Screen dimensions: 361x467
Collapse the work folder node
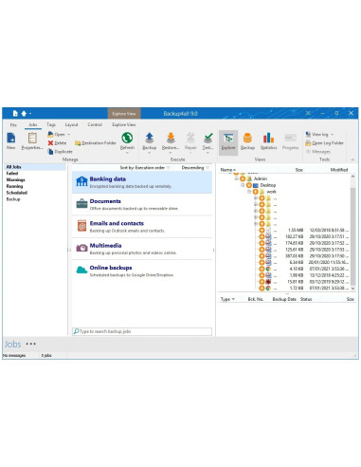point(249,192)
